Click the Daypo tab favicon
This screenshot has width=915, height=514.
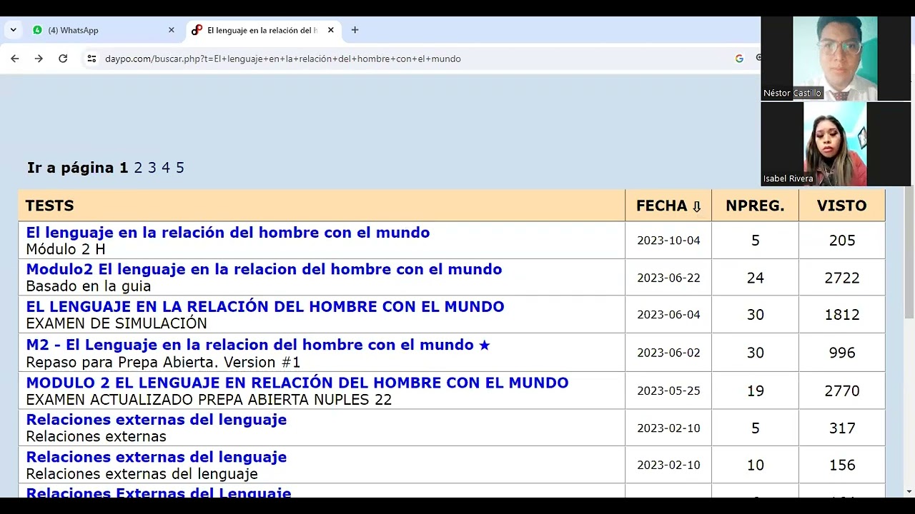pyautogui.click(x=197, y=30)
